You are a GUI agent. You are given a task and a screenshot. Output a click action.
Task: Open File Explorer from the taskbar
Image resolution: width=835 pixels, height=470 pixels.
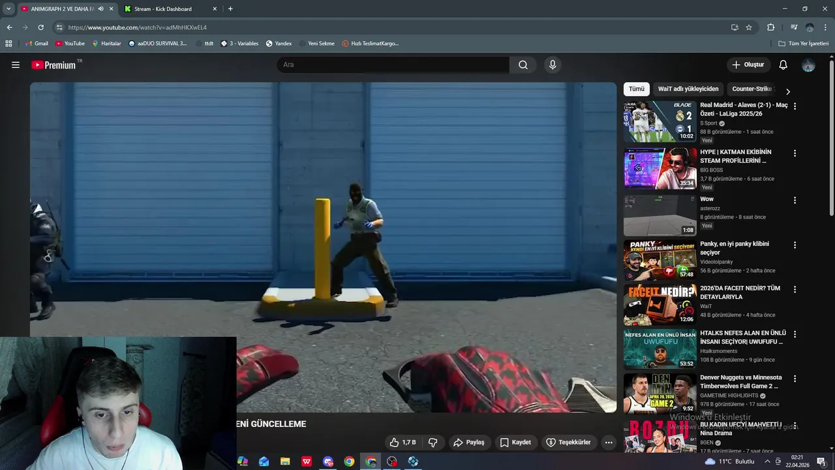(285, 462)
